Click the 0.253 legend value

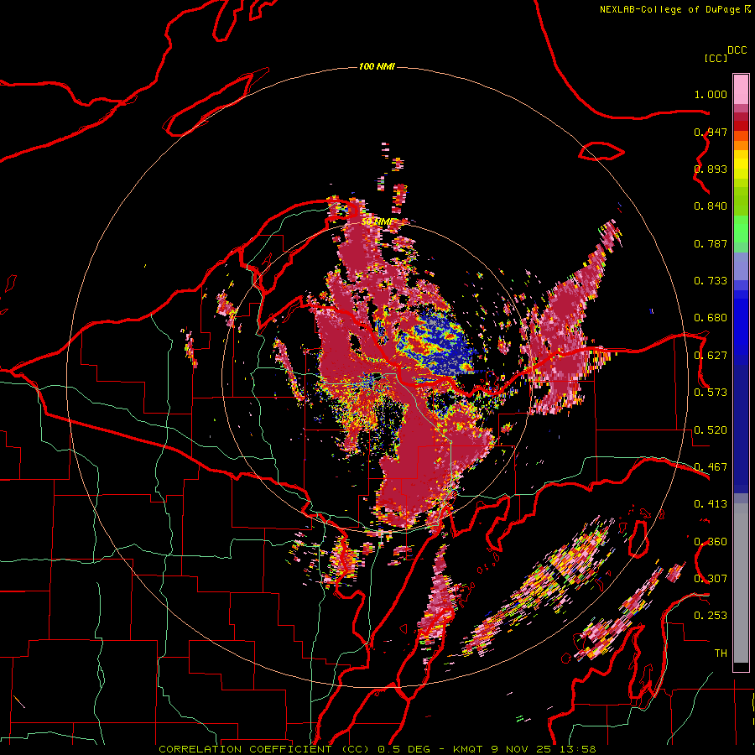(711, 616)
